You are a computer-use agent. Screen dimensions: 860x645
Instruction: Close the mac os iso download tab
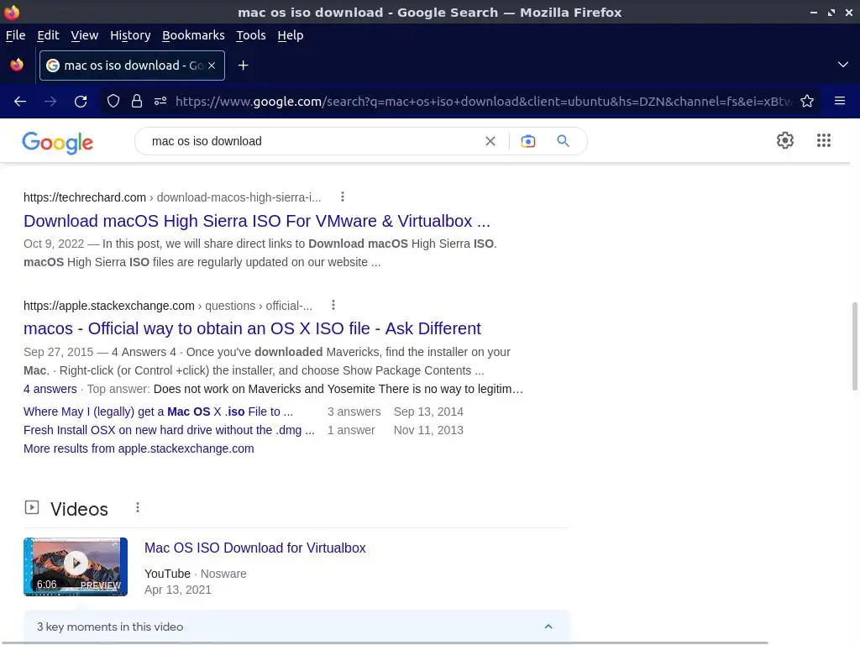[x=212, y=66]
